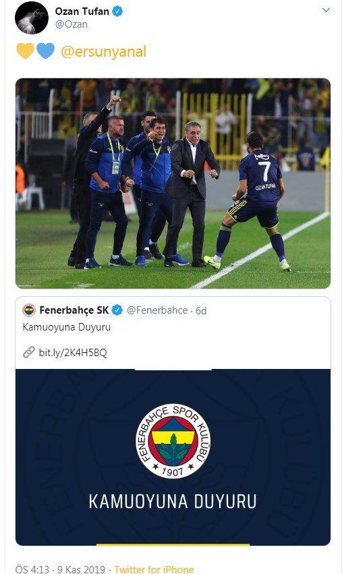Screen dimensions: 342x574
Task: Click Fenerbahçe SK's verified badge
Action: 117,310
